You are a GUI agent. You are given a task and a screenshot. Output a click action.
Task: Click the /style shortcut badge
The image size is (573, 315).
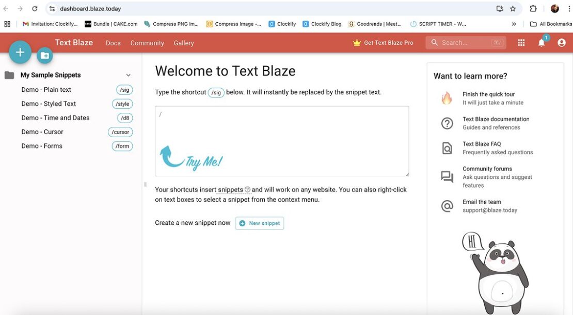122,104
